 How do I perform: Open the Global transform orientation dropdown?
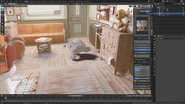69,4
